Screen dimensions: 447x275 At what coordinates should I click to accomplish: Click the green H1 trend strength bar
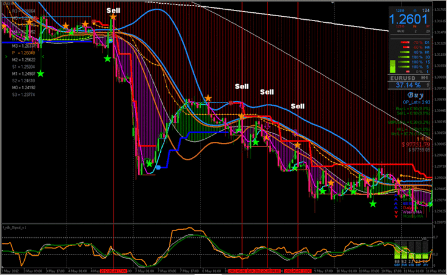404,52
